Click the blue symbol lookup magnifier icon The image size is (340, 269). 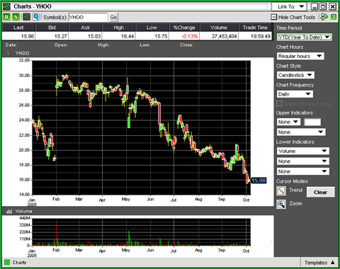(35, 17)
